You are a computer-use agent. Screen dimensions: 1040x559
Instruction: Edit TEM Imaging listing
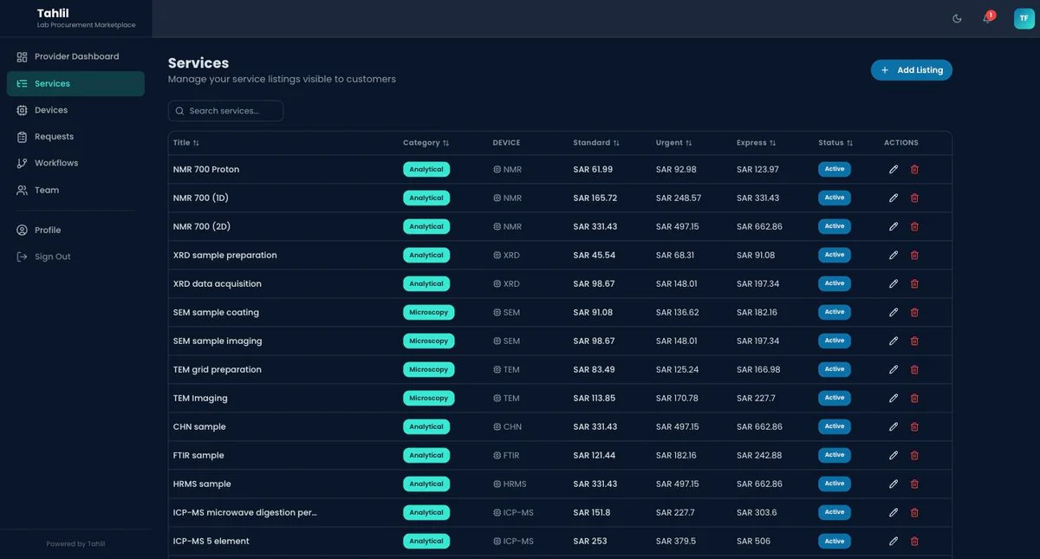[x=894, y=398]
